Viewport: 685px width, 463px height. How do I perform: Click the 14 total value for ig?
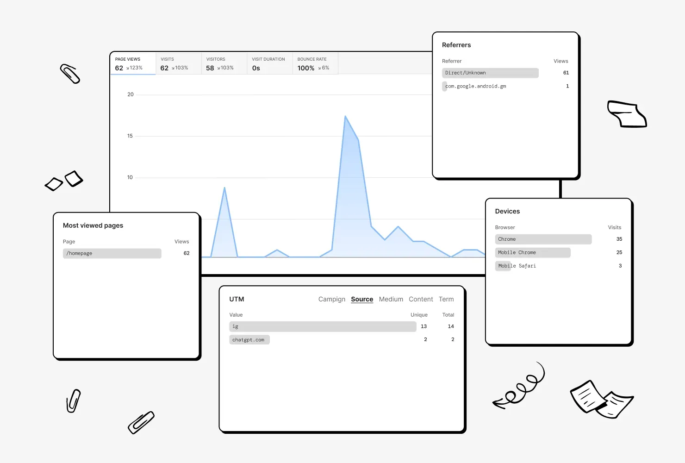point(451,326)
